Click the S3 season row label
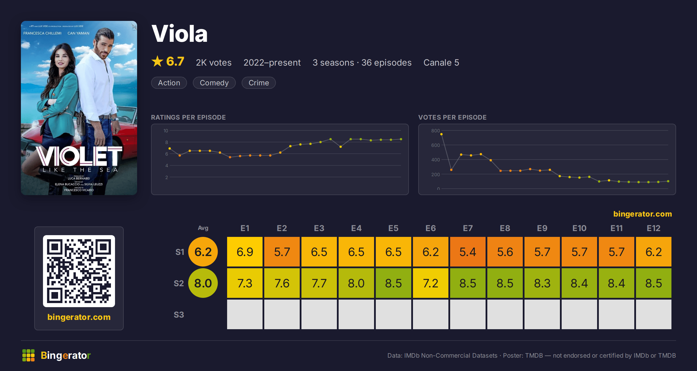Viewport: 697px width, 371px height. 179,315
